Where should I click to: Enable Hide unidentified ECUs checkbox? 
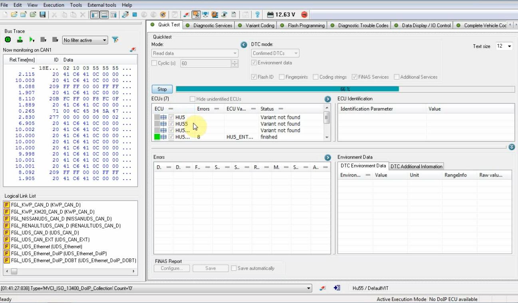(193, 99)
